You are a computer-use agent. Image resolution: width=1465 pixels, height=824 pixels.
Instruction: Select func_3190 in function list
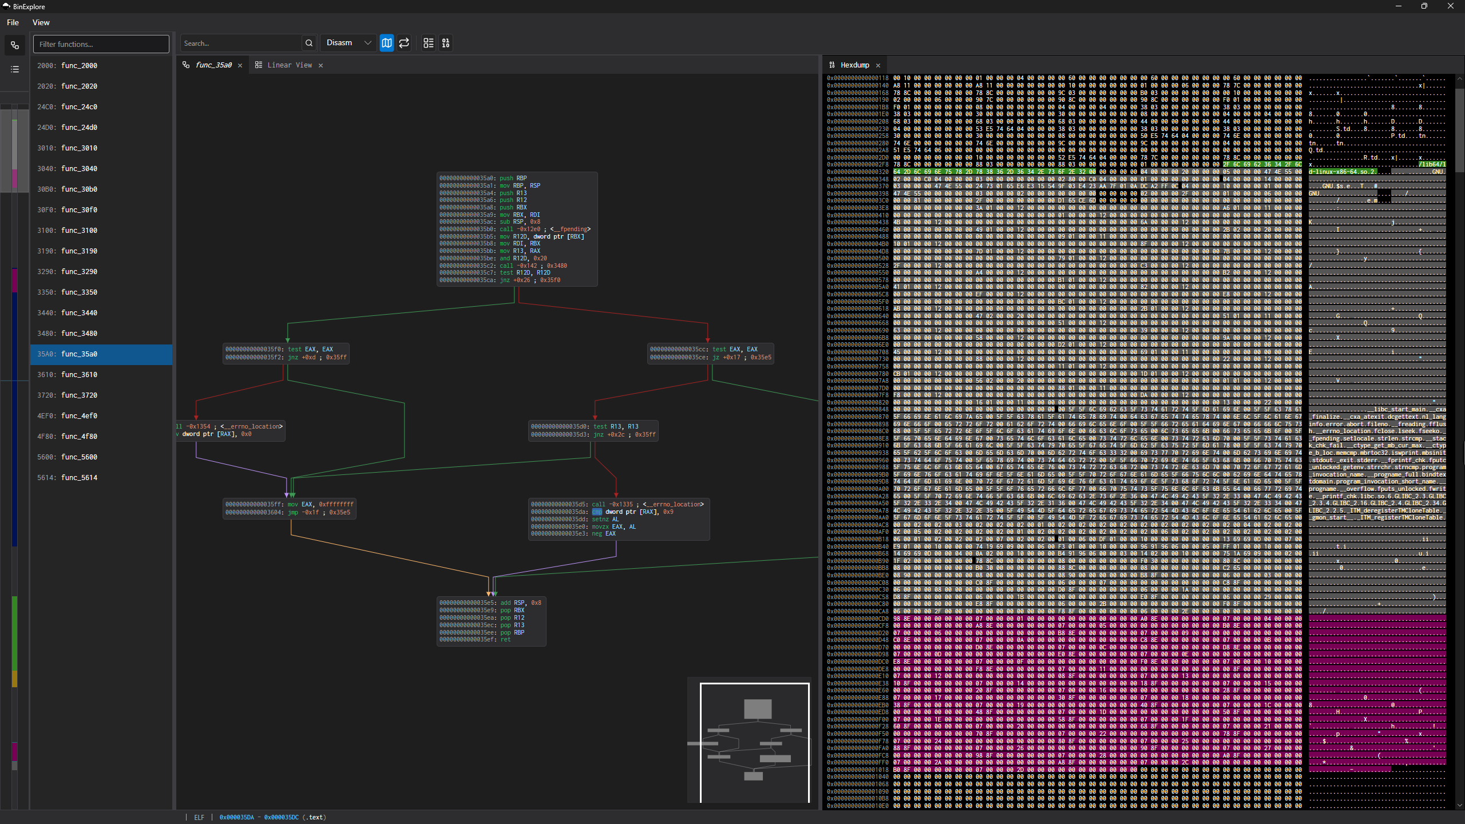click(x=101, y=251)
